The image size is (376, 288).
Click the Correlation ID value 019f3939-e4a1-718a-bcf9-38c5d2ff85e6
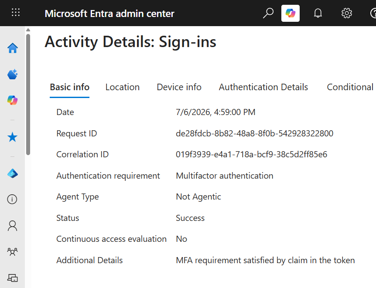pos(252,155)
